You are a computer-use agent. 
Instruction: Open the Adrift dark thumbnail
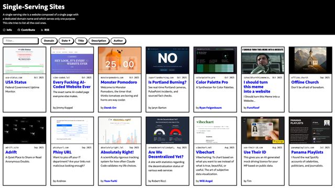pyautogui.click(x=25, y=130)
